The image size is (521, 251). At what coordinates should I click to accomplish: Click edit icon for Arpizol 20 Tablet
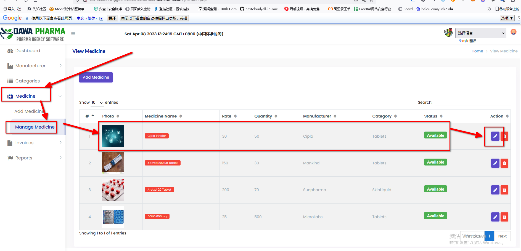[x=495, y=190]
